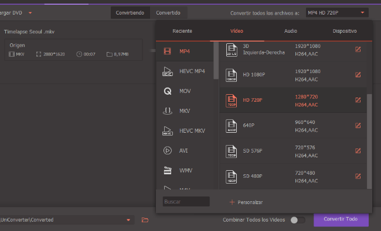
Task: Click Personalizar to create custom preset
Action: click(250, 202)
